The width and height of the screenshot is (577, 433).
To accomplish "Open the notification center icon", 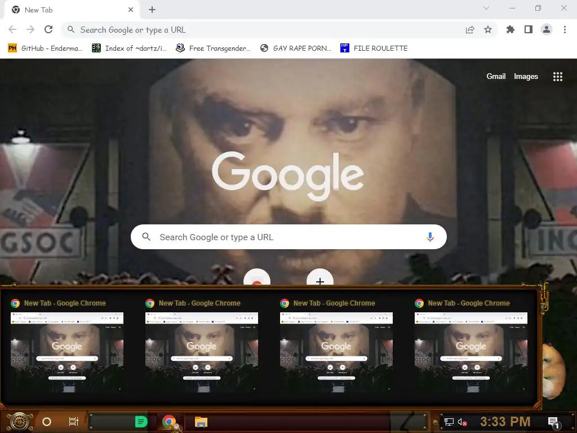I will click(553, 422).
